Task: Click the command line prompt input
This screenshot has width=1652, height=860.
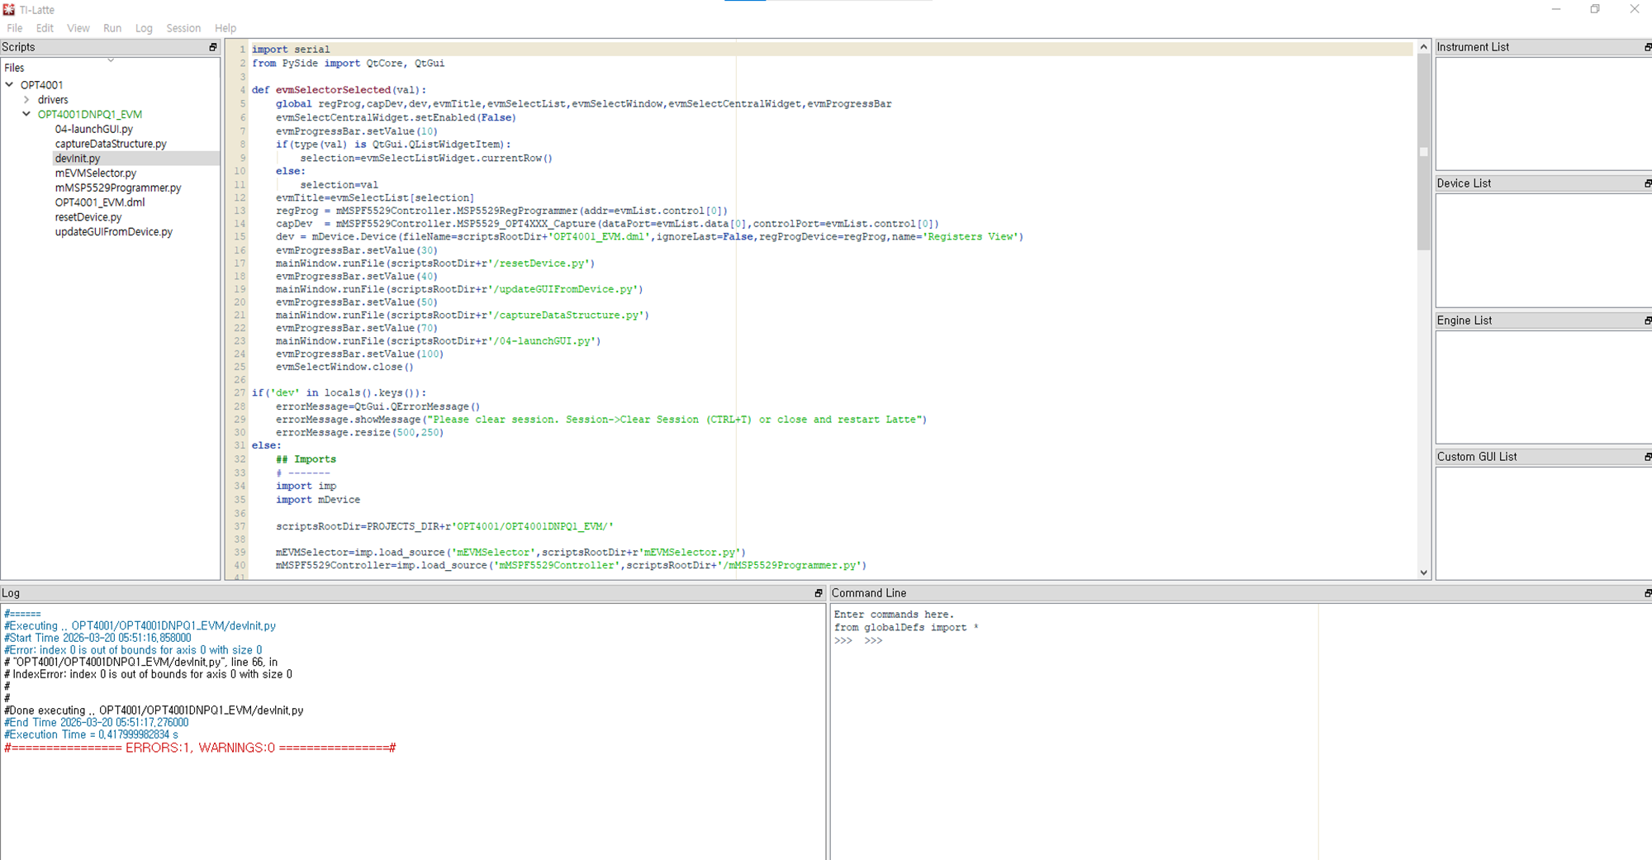Action: point(1074,640)
